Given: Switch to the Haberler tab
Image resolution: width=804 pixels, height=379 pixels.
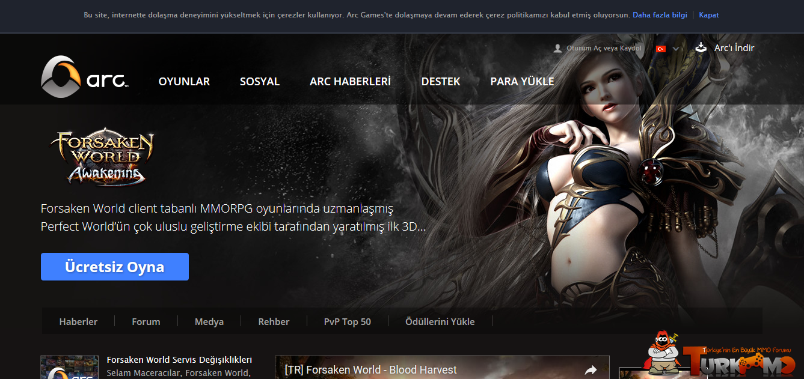Looking at the screenshot, I should coord(78,321).
